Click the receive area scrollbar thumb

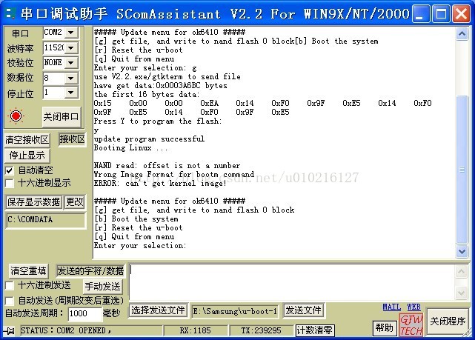pyautogui.click(x=462, y=170)
